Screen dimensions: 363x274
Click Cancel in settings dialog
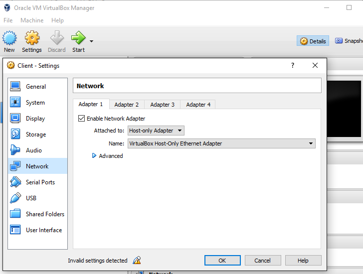point(263,261)
